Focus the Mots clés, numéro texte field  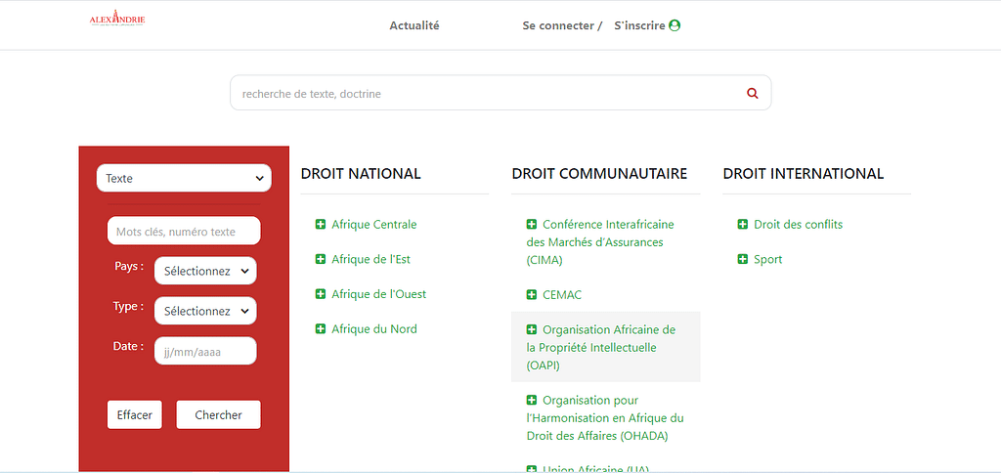(184, 231)
